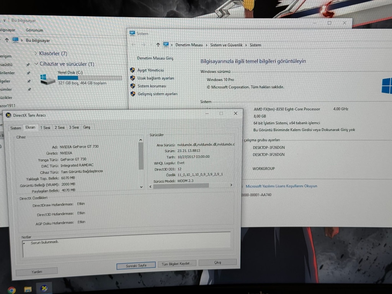Select Yerel Disk (C:) drive icon
Viewport: 392px width, 294px height.
[x=47, y=79]
